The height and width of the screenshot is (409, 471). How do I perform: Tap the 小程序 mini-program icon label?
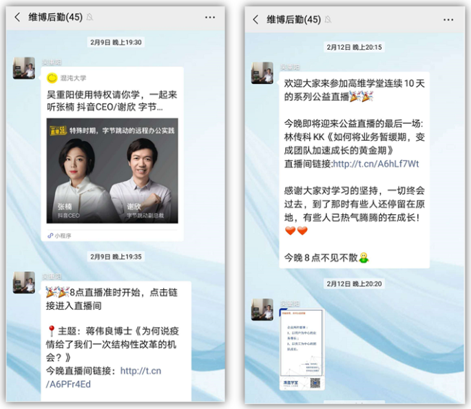pyautogui.click(x=59, y=235)
